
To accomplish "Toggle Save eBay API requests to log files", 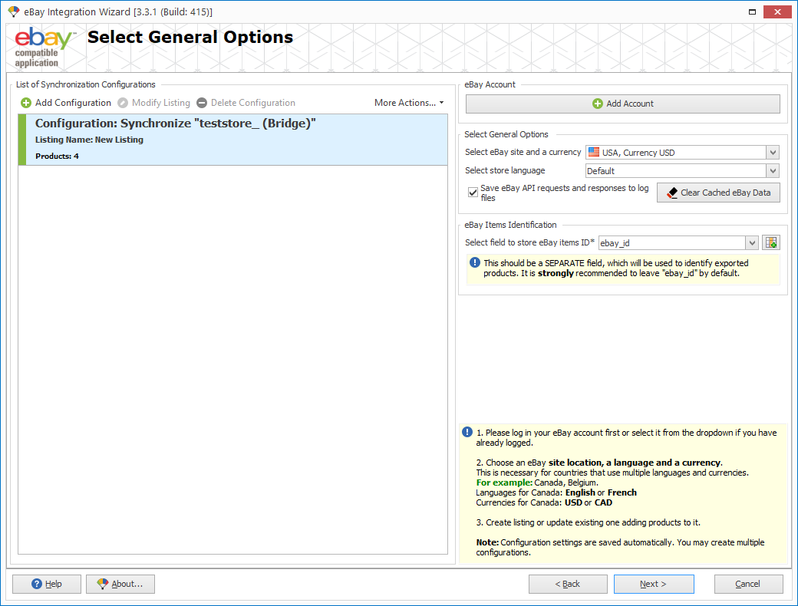I will 473,193.
